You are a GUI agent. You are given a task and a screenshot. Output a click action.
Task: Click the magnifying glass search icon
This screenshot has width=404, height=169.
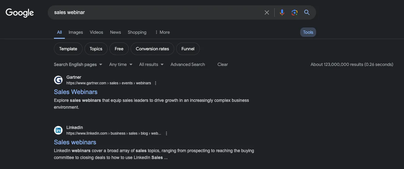307,12
